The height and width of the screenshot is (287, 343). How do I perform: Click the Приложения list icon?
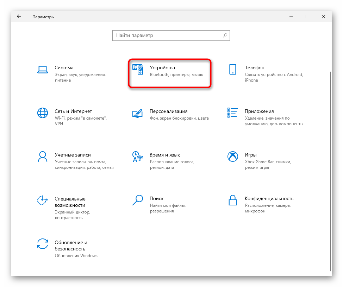pyautogui.click(x=232, y=113)
